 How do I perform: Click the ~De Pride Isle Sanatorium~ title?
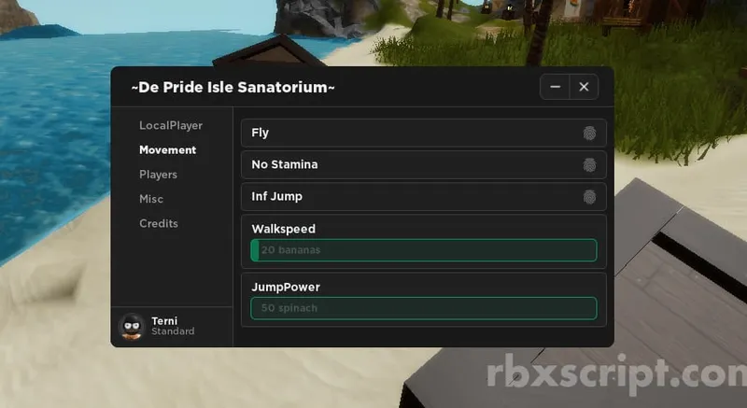point(233,87)
